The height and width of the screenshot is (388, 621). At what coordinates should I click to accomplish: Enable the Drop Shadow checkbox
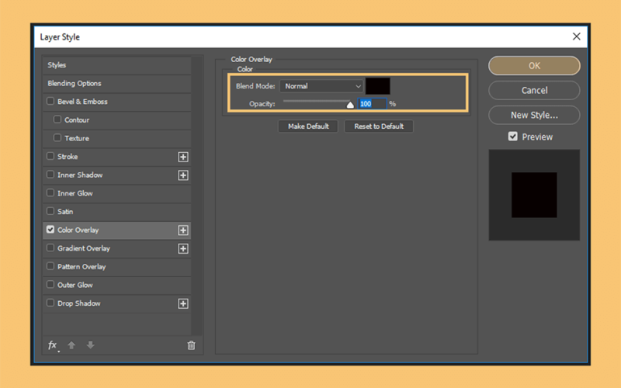(x=50, y=303)
